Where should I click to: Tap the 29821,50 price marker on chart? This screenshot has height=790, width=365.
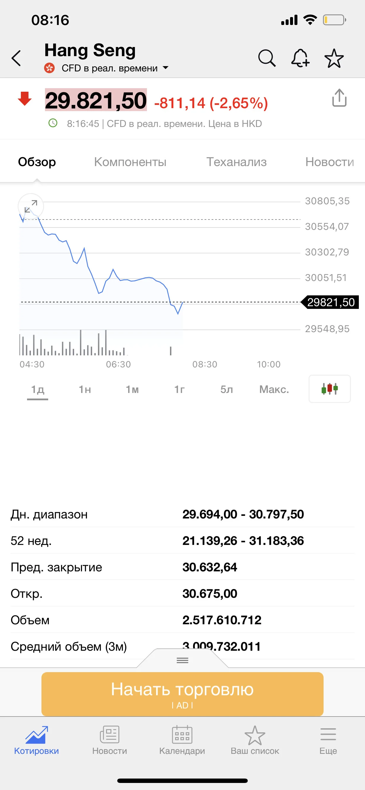click(x=330, y=302)
